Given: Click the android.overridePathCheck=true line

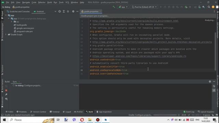Looking at the screenshot, I should (x=109, y=74).
